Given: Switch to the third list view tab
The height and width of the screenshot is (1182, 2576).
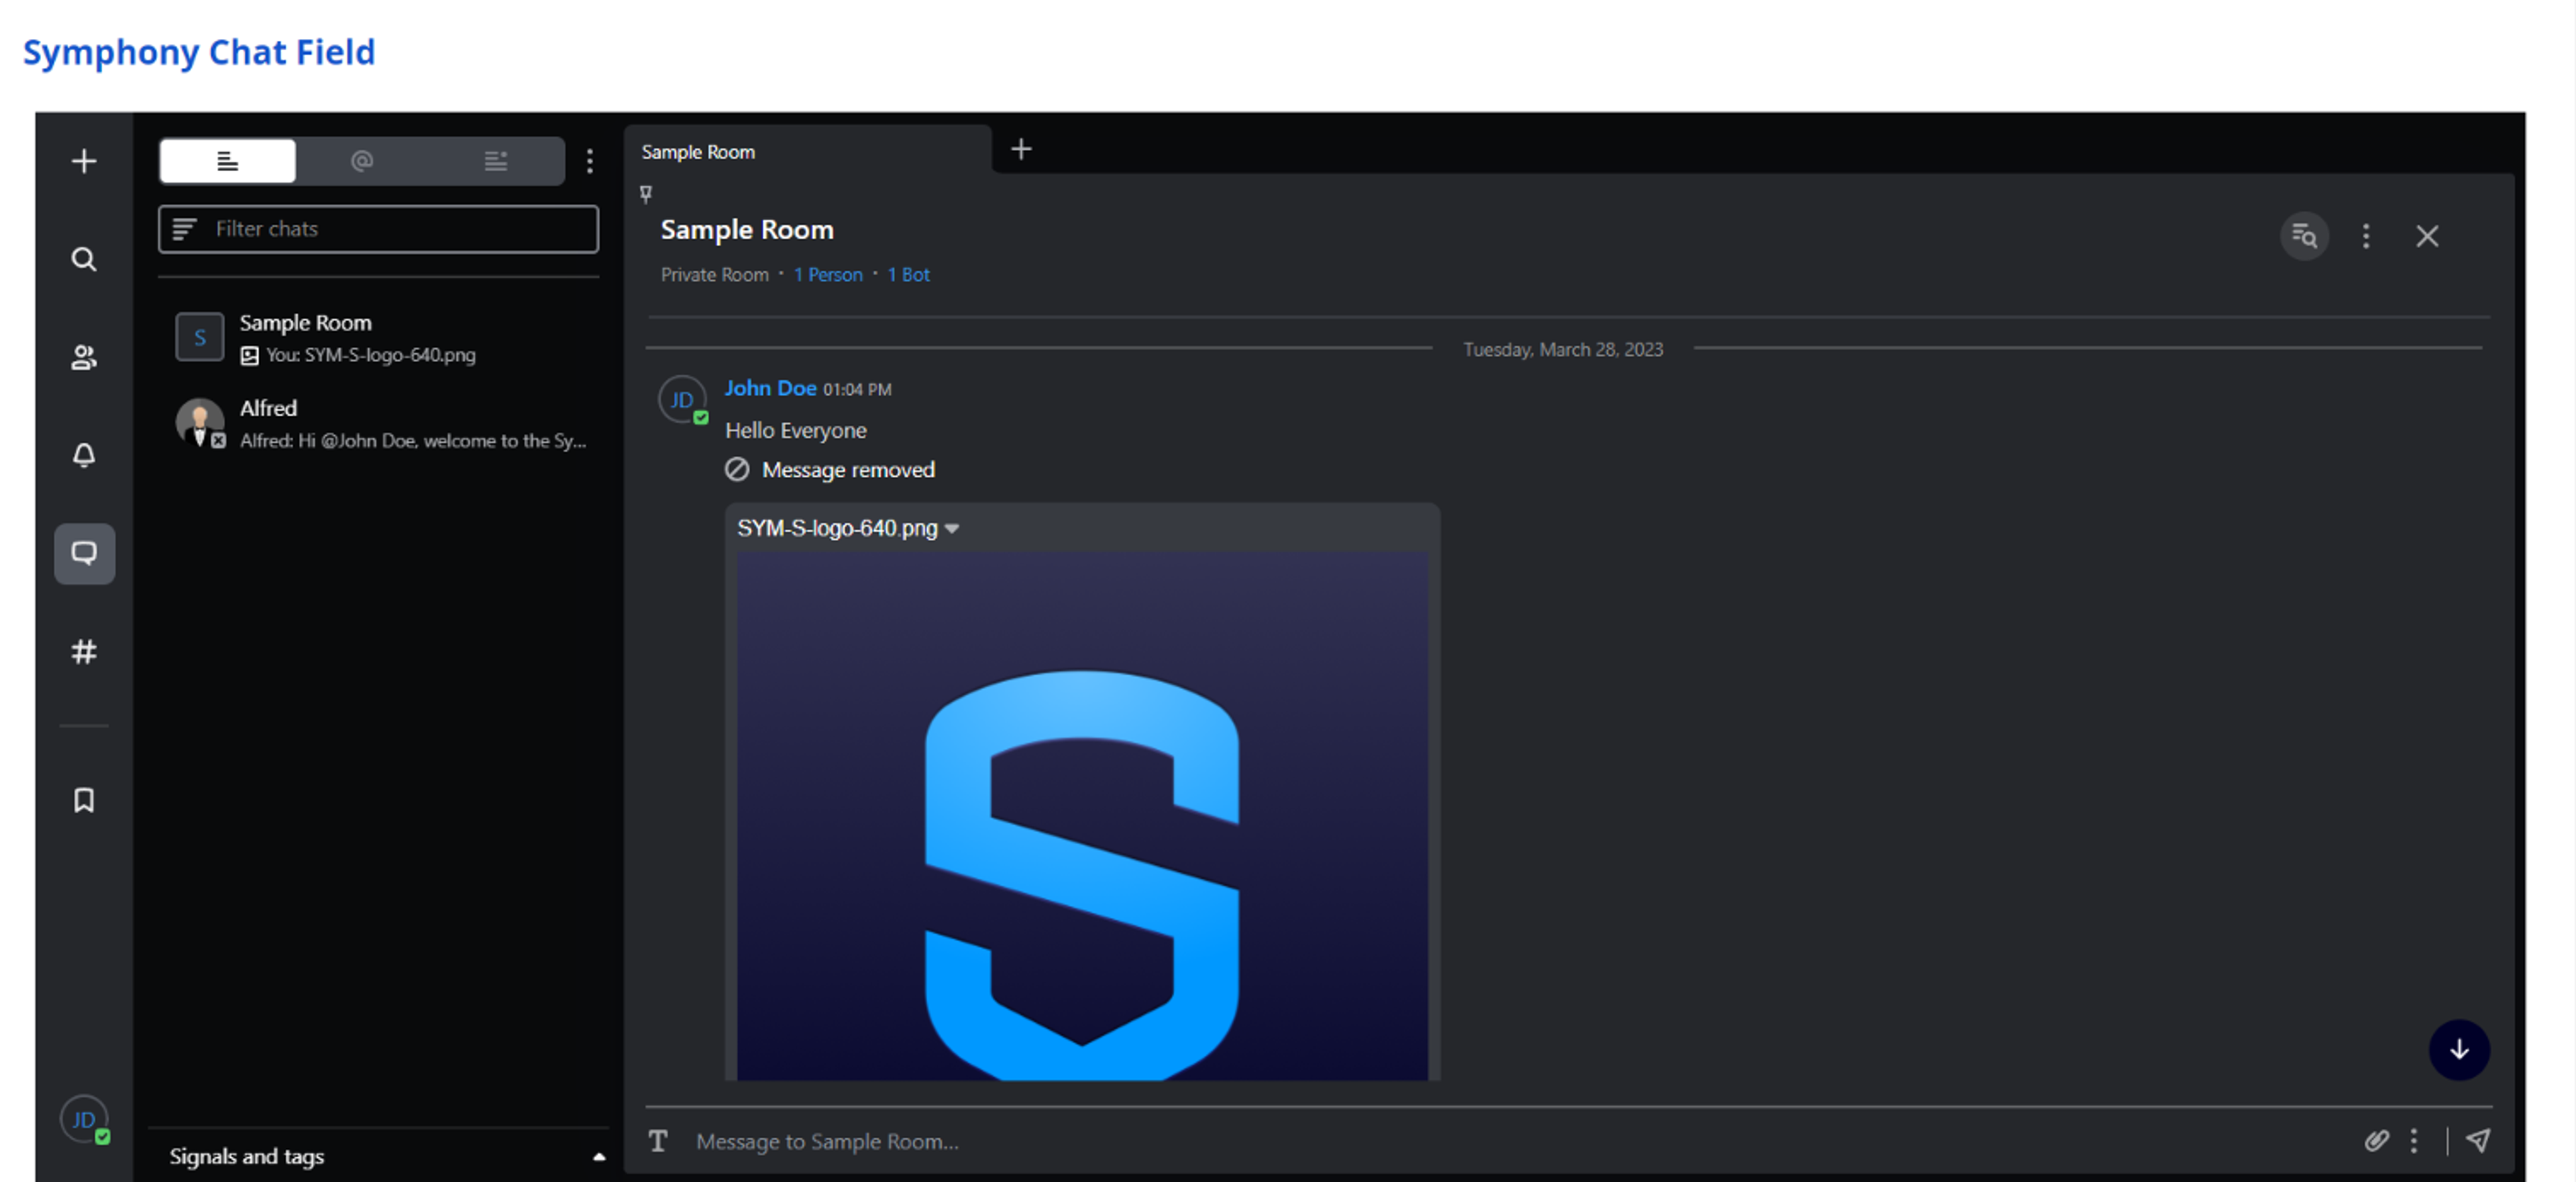Looking at the screenshot, I should (x=496, y=161).
